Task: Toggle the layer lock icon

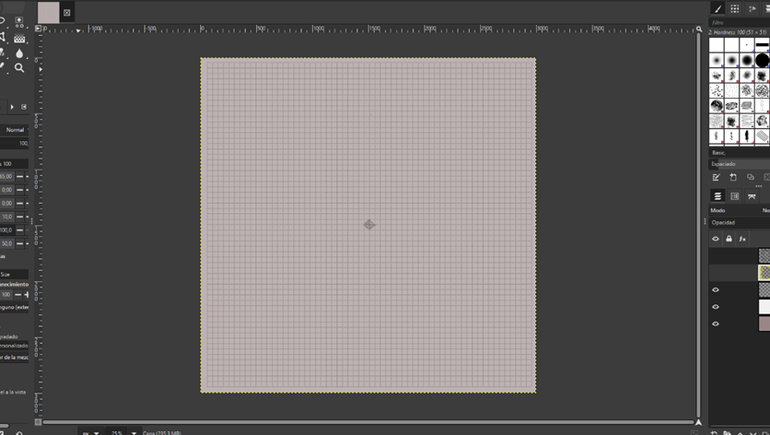Action: click(x=729, y=239)
